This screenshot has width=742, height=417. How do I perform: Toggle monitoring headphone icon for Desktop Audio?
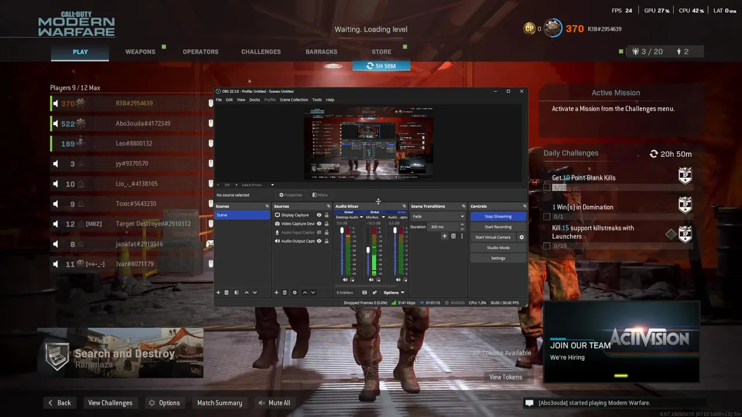[x=352, y=280]
